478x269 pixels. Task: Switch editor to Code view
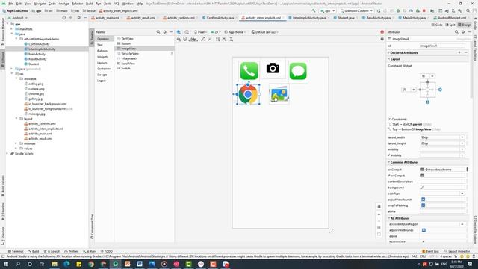pos(437,25)
